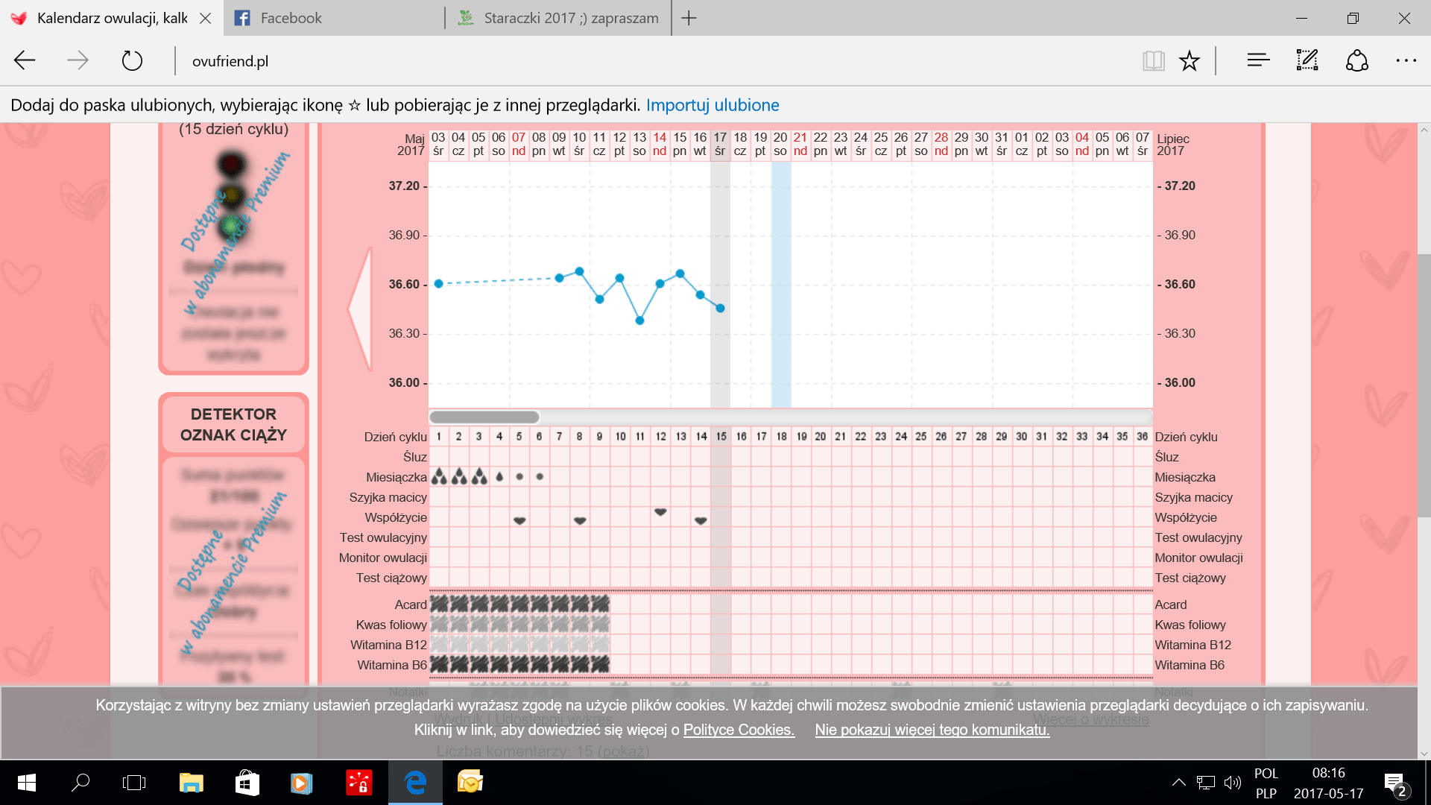The height and width of the screenshot is (805, 1431).
Task: Open a new tab with plus button
Action: (689, 18)
